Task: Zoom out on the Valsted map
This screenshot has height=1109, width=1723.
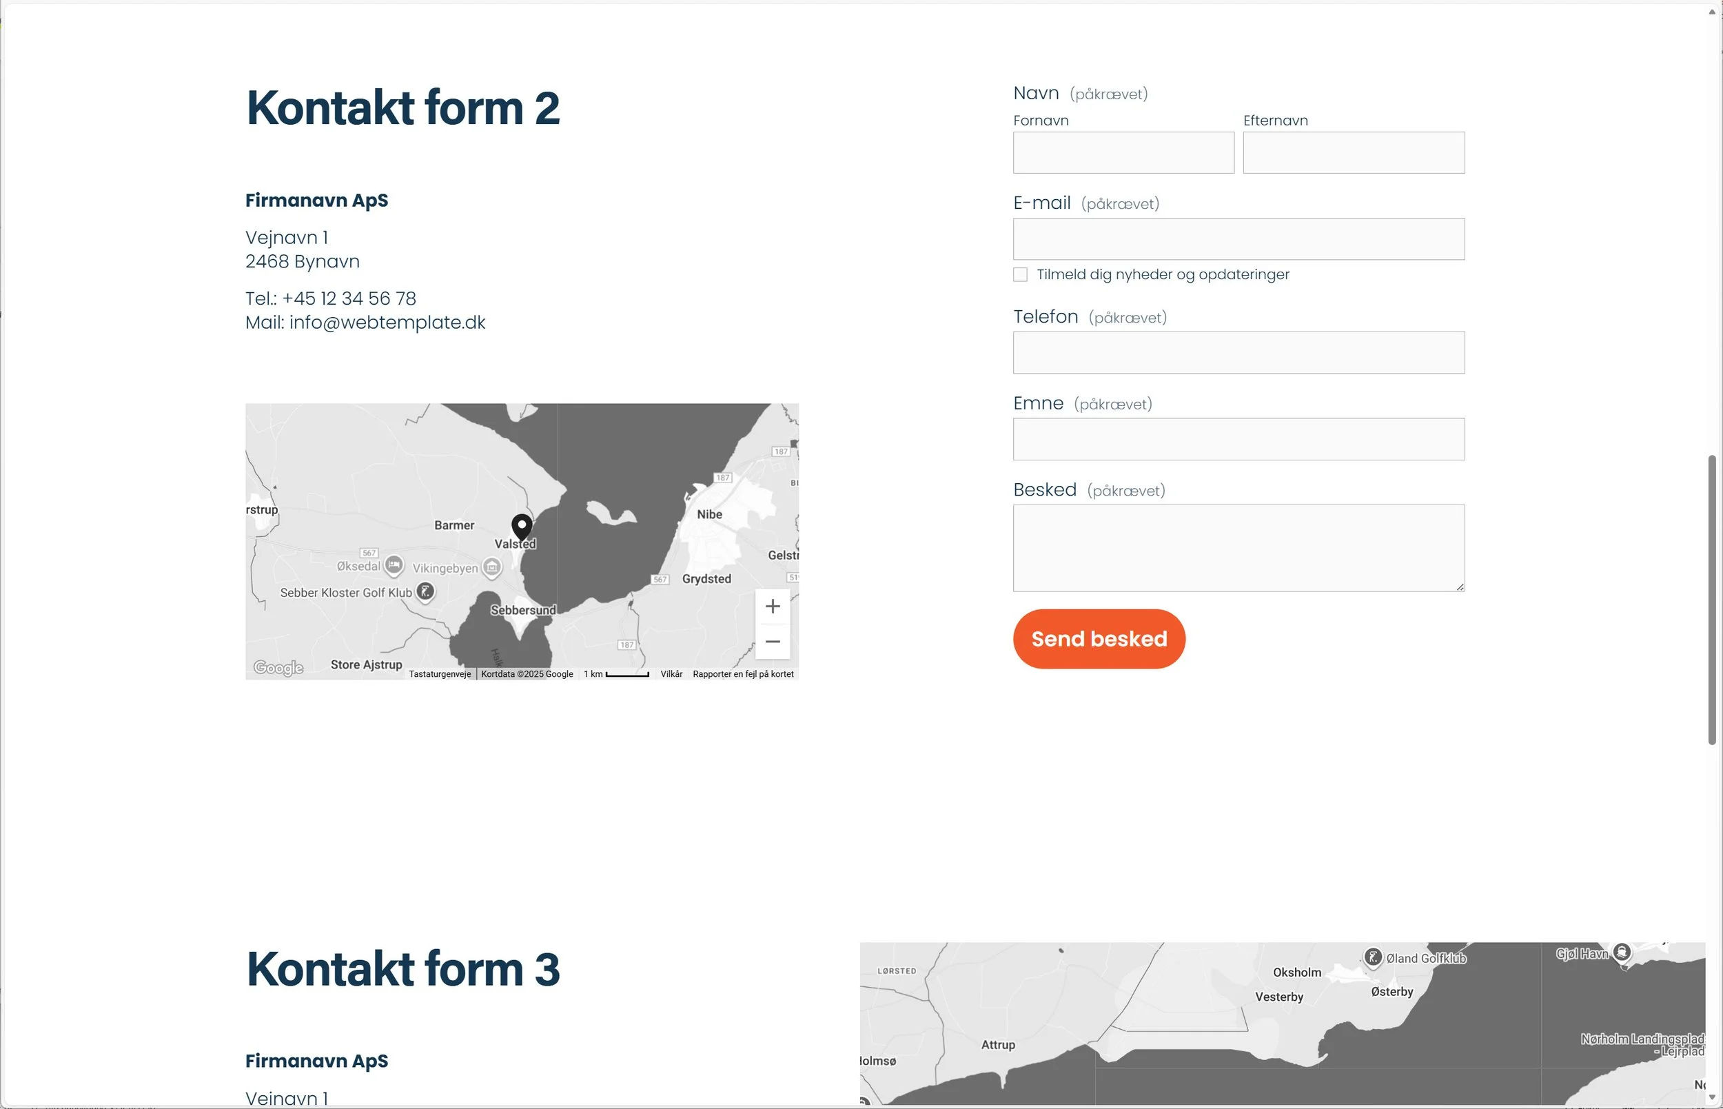Action: (x=773, y=641)
